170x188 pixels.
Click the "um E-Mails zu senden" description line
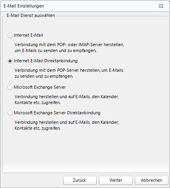[x=56, y=50]
